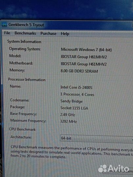The image size is (133, 177).
Task: Click the processor Name label
Action: pyautogui.click(x=15, y=86)
